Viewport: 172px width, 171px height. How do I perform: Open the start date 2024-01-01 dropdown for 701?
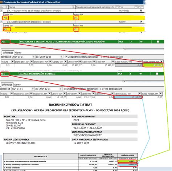coord(33,57)
